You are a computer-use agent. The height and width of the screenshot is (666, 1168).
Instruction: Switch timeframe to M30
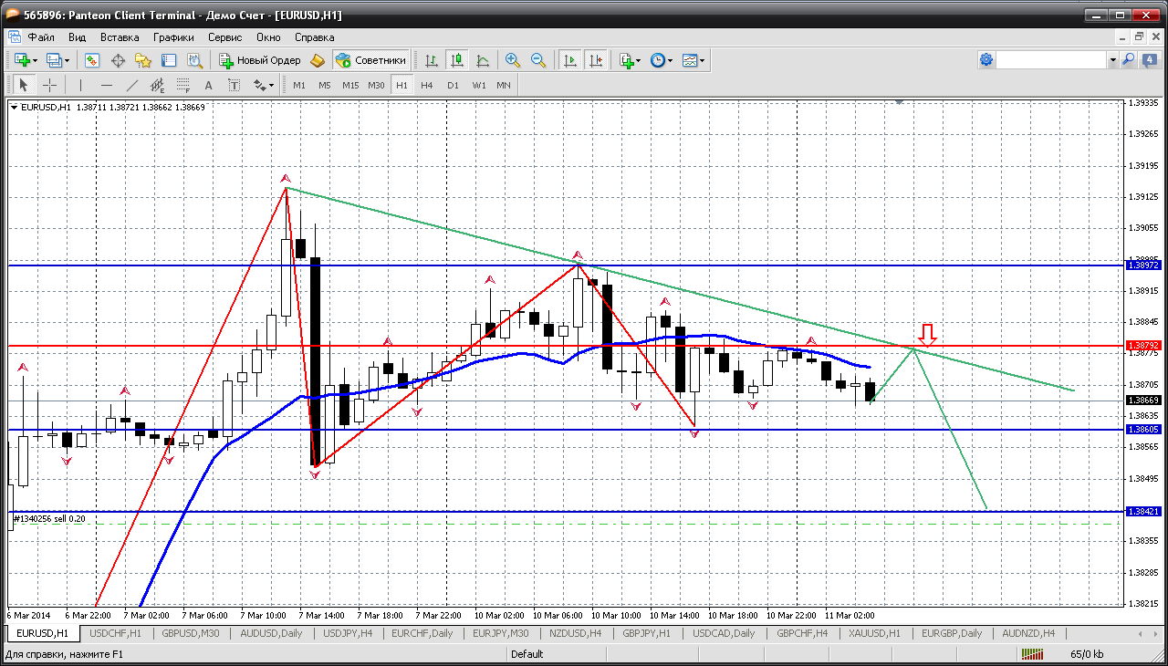pos(376,85)
